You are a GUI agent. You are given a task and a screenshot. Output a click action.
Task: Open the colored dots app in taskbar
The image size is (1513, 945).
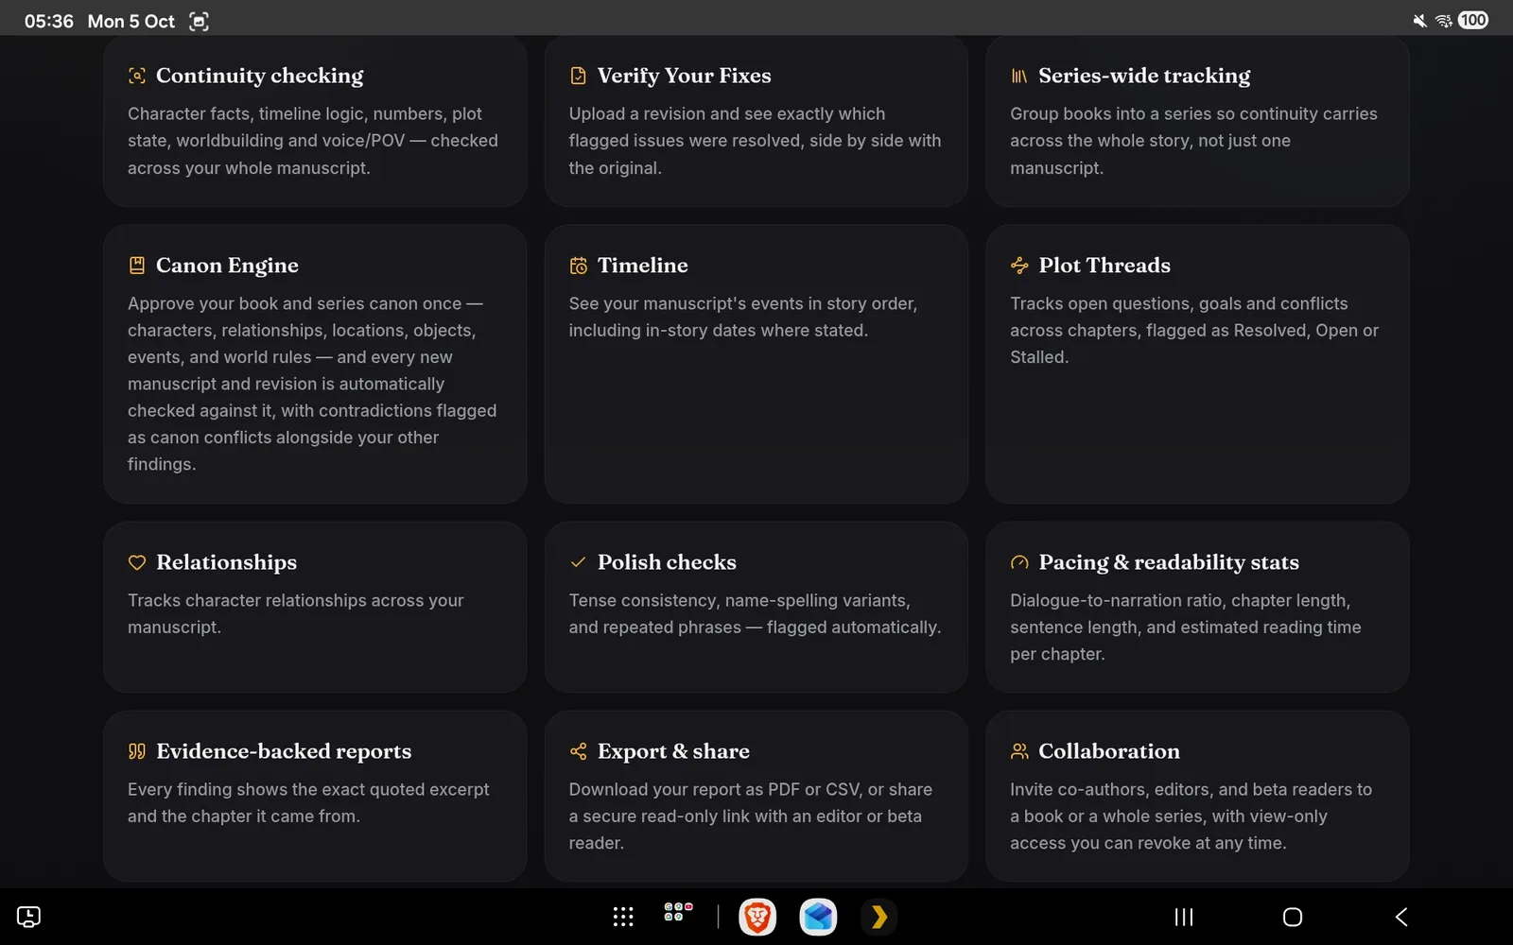click(x=678, y=912)
